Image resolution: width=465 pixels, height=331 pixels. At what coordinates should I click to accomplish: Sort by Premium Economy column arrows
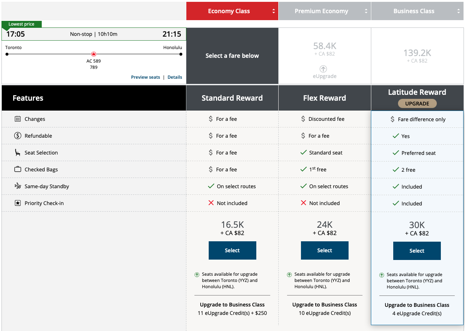[366, 11]
